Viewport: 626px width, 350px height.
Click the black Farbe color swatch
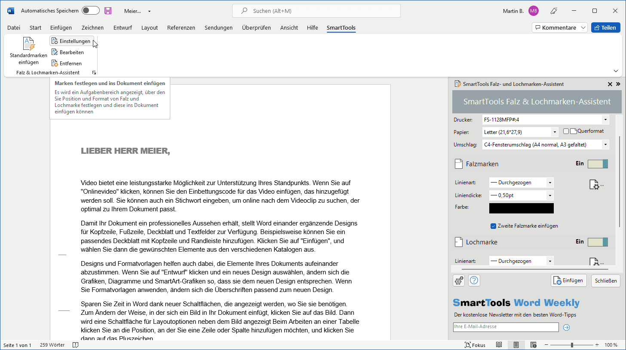tap(521, 208)
